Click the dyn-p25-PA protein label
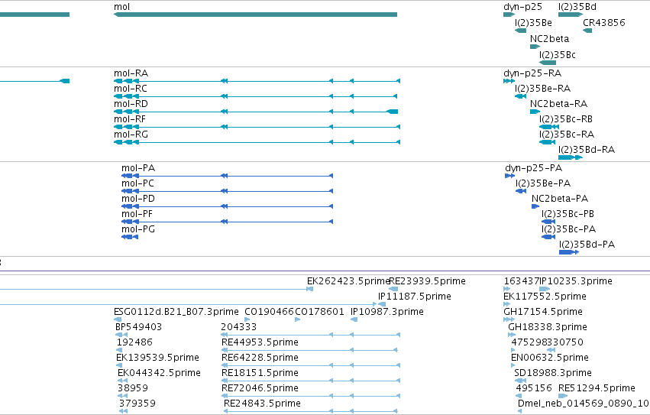 [533, 168]
